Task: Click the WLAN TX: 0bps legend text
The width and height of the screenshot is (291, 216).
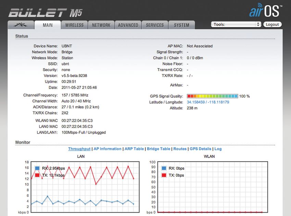Action: (x=176, y=175)
